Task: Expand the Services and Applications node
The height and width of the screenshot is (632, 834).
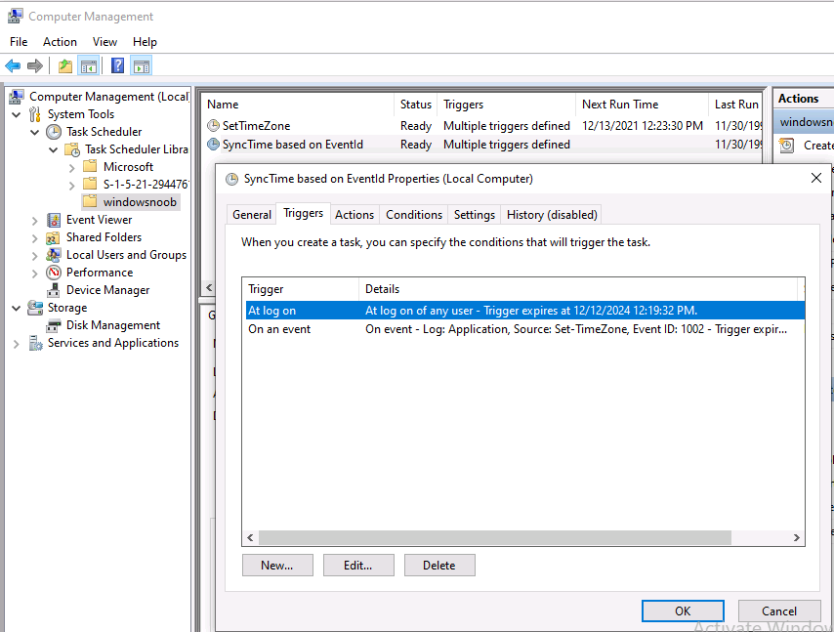Action: (17, 344)
